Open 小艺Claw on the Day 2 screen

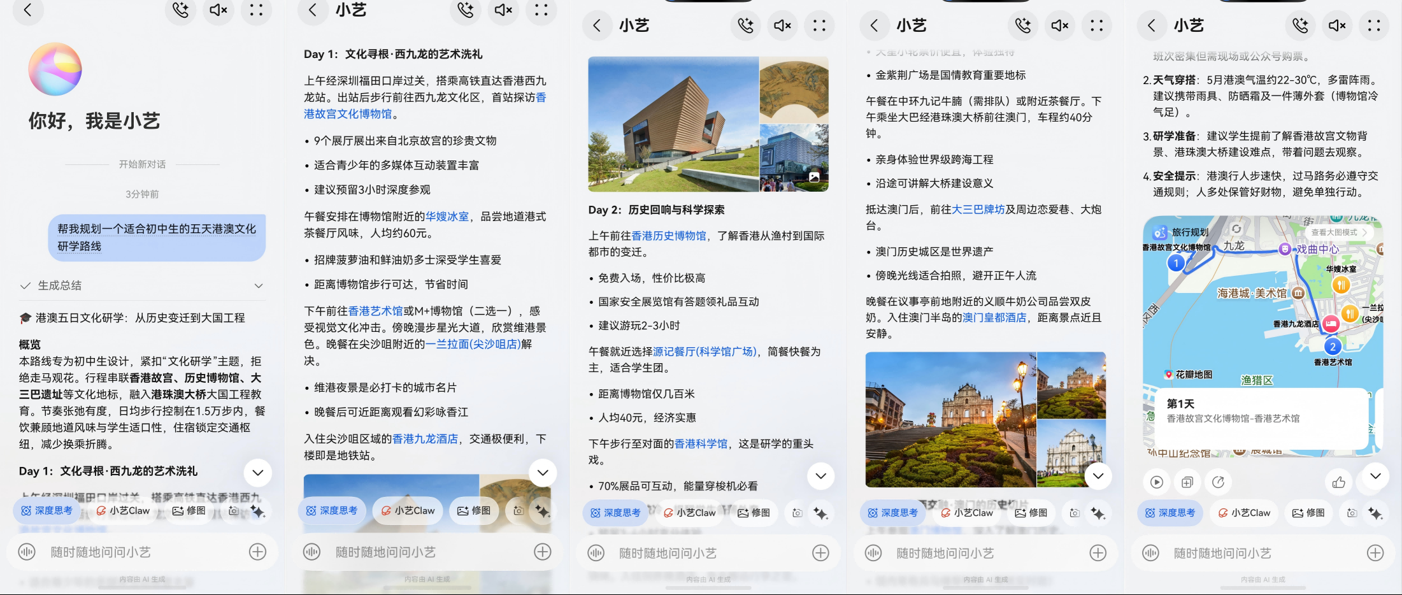pos(690,513)
